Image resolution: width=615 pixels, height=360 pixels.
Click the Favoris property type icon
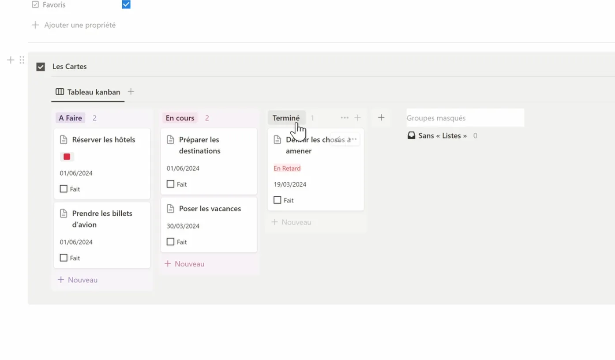[x=35, y=5]
